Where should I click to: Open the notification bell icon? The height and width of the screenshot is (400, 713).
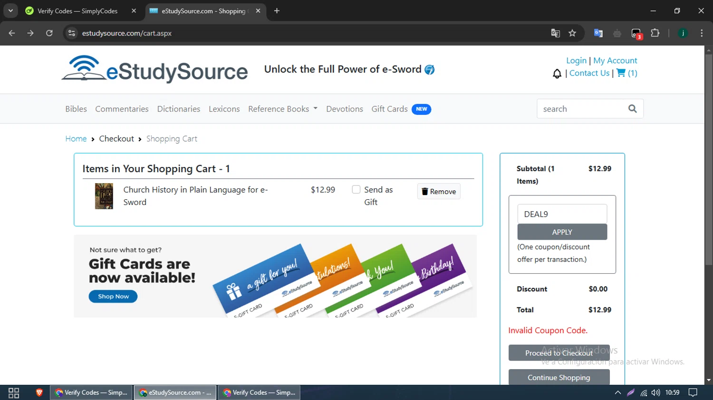click(557, 74)
